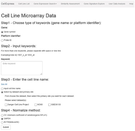Follow the See All link
The width and height of the screenshot is (135, 131).
4,84
